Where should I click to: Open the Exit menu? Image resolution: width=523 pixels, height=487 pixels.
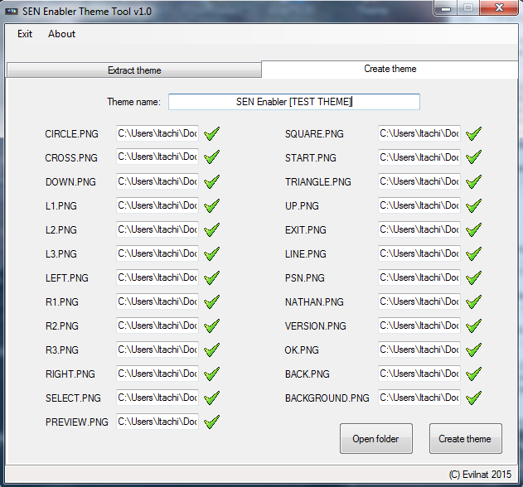pos(25,34)
